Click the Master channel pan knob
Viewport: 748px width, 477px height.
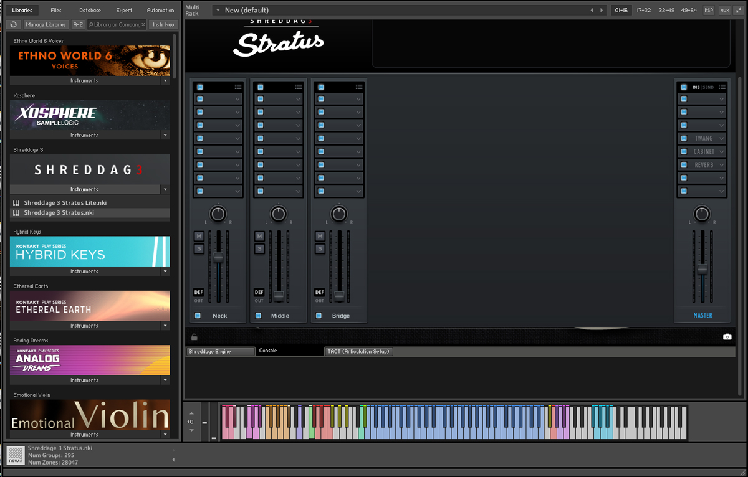pos(702,214)
